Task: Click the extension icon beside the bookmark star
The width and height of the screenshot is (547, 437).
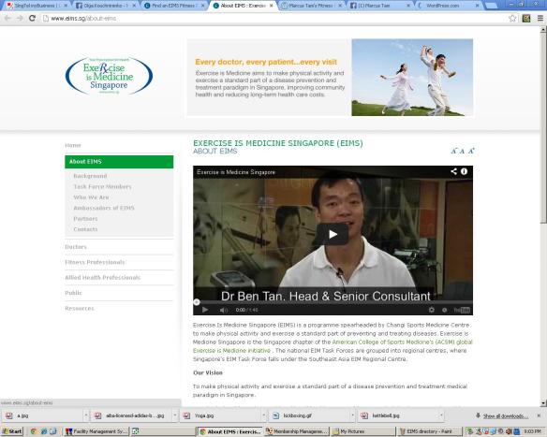Action: (526, 18)
